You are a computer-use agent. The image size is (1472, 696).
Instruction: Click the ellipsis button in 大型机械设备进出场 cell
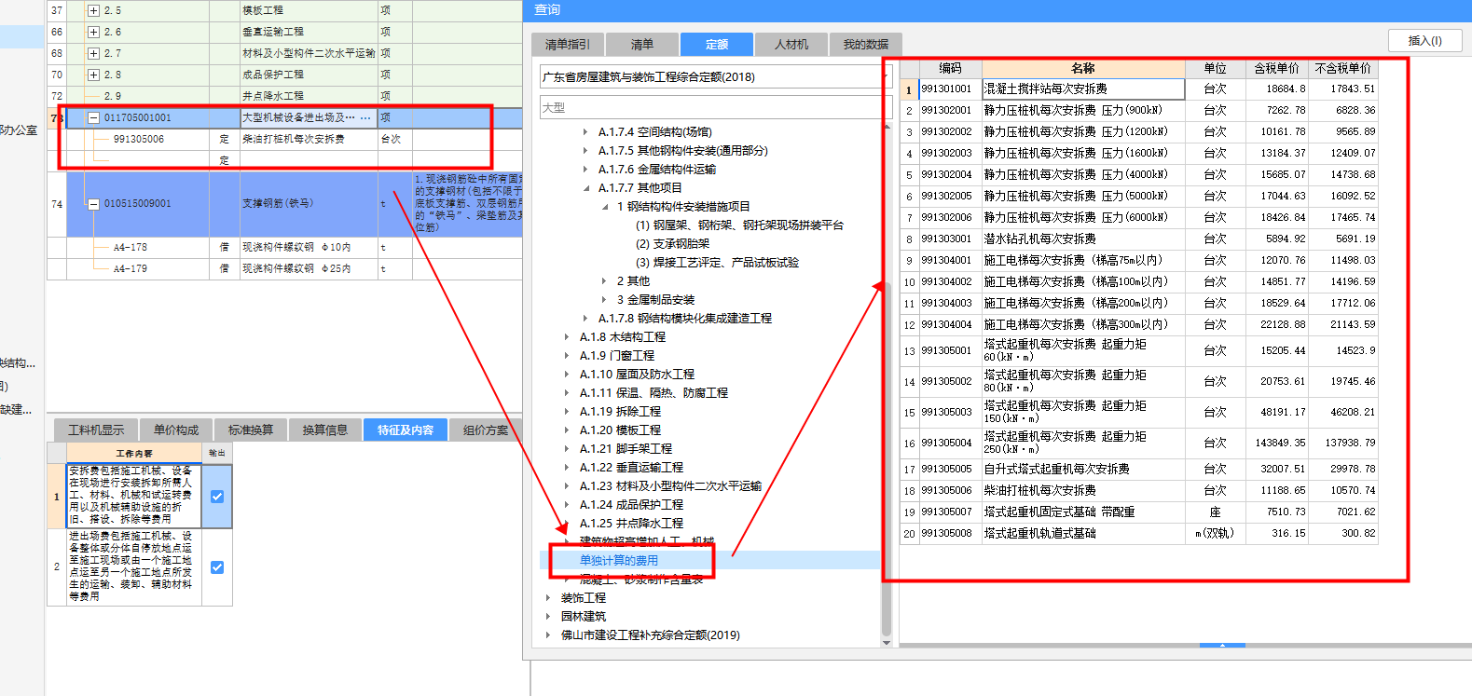point(365,117)
